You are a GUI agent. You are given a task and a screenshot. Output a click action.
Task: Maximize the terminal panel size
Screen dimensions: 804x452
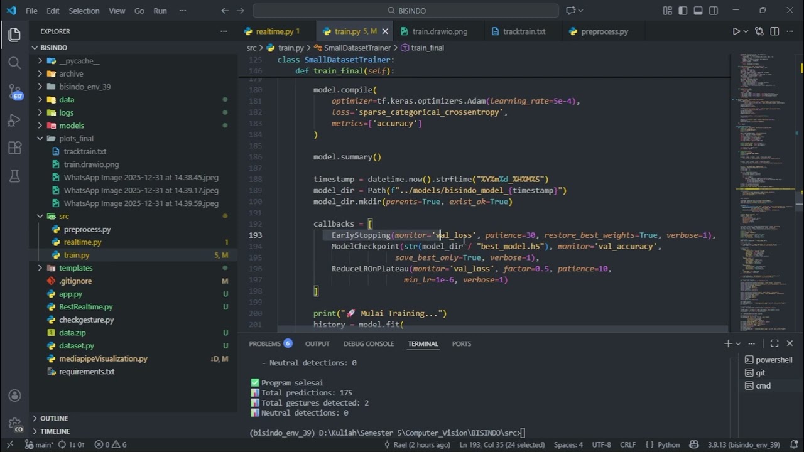pos(774,343)
